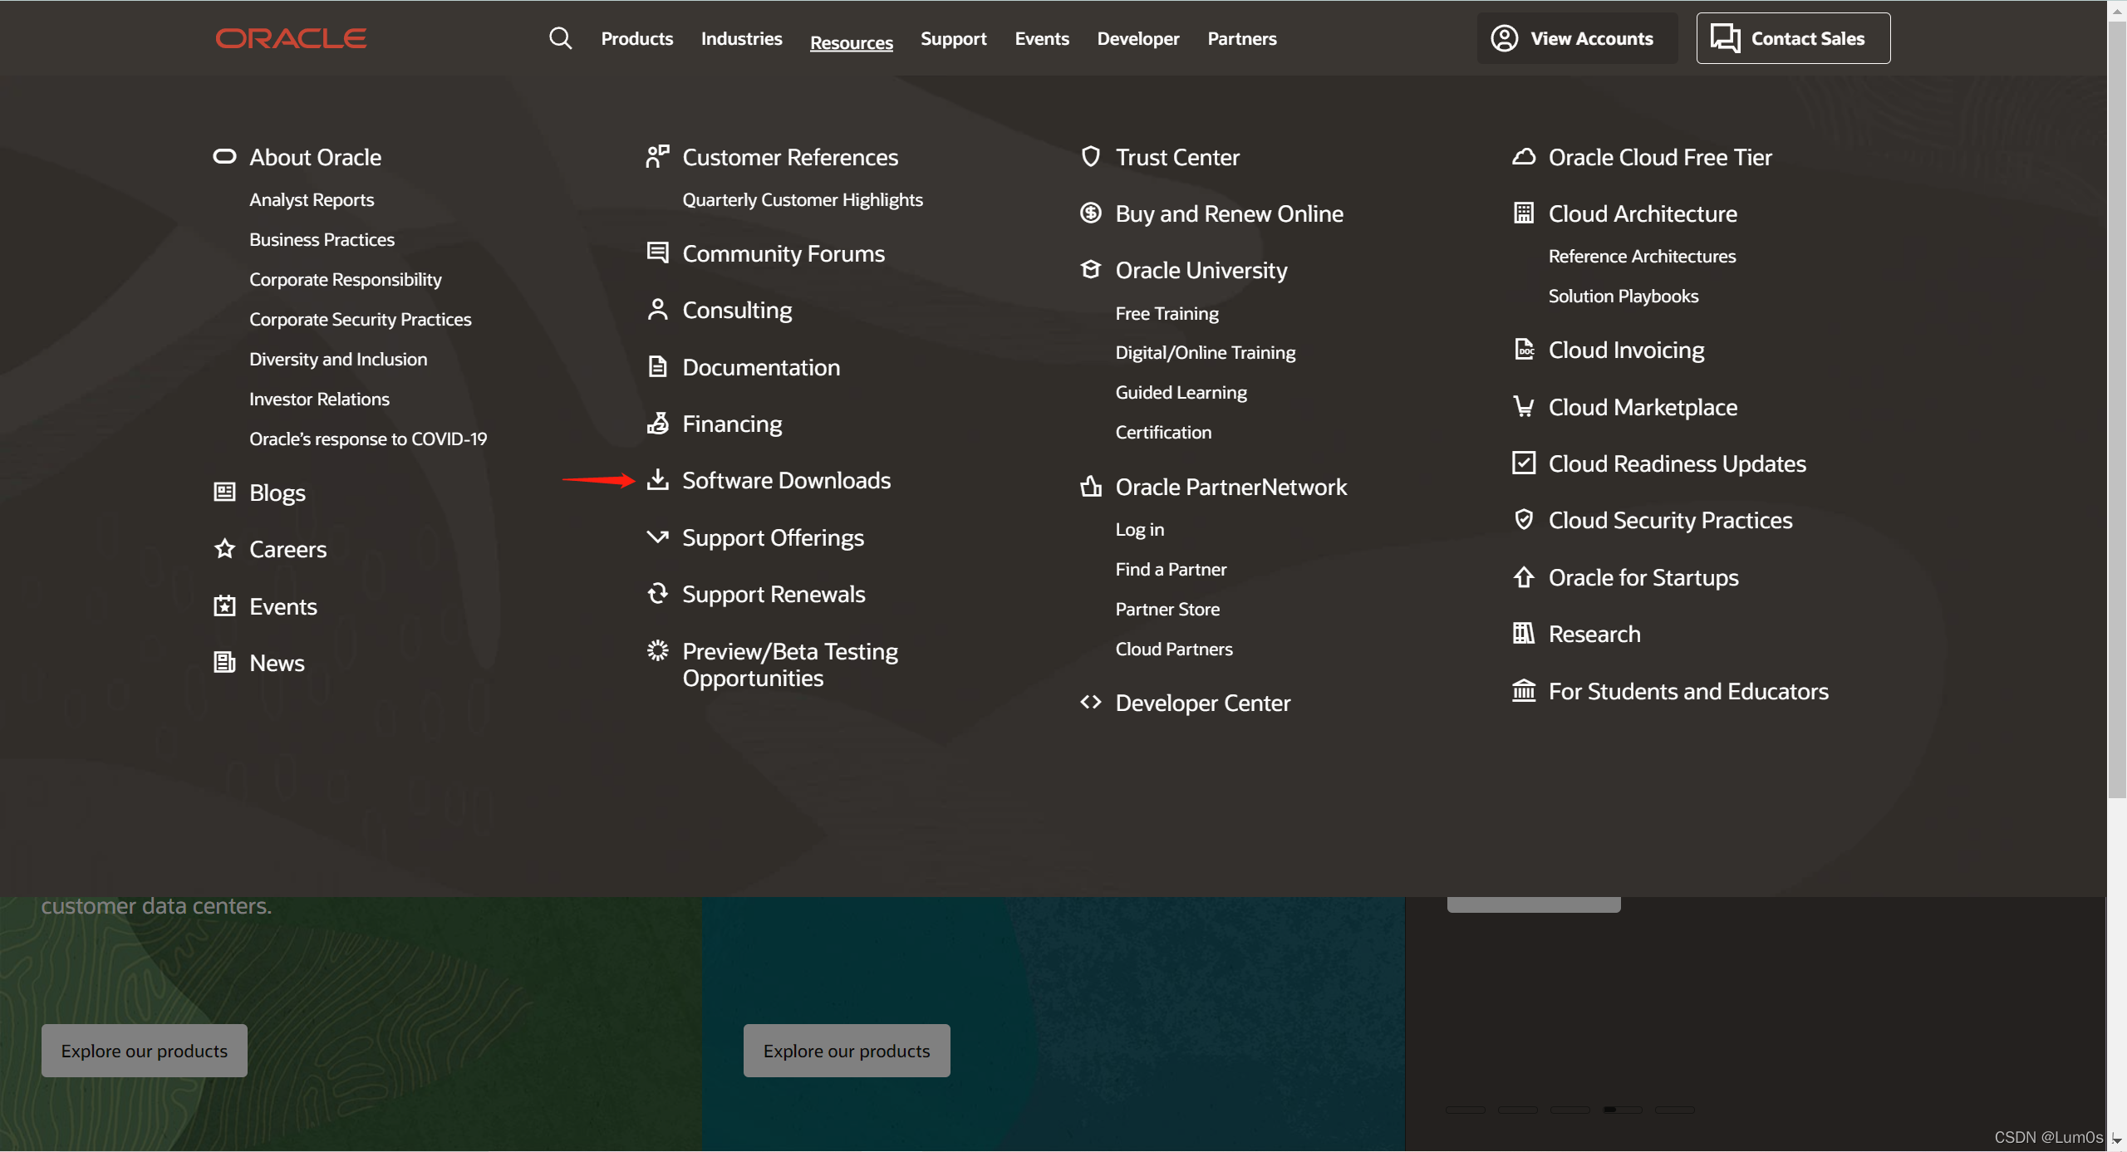Image resolution: width=2127 pixels, height=1152 pixels.
Task: Click the search magnifier icon
Action: click(560, 38)
